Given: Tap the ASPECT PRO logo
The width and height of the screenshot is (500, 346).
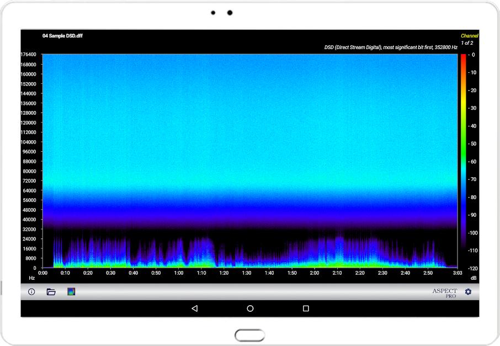Looking at the screenshot, I should (x=444, y=292).
